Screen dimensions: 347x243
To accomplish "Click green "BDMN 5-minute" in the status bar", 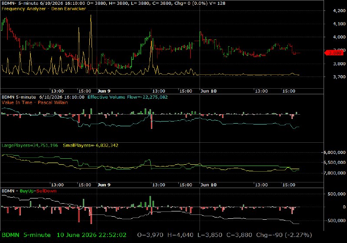I will tap(26, 235).
